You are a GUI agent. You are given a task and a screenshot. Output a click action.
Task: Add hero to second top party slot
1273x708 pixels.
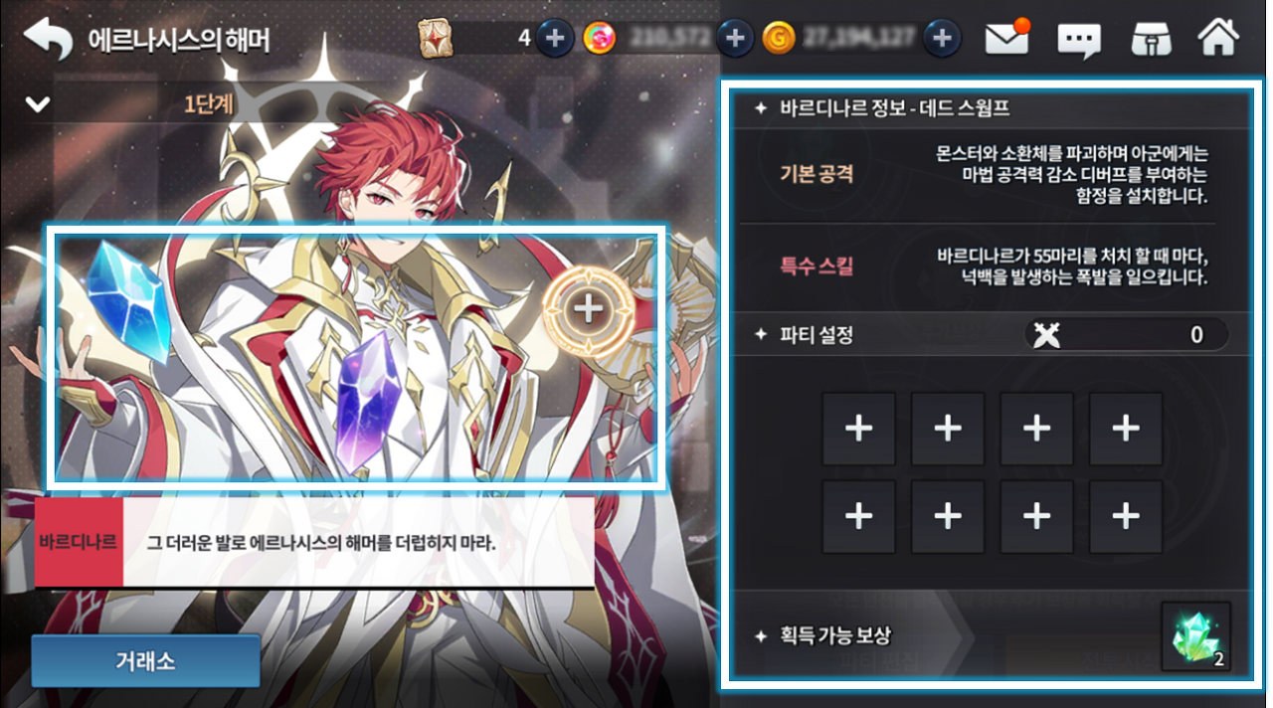tap(948, 429)
